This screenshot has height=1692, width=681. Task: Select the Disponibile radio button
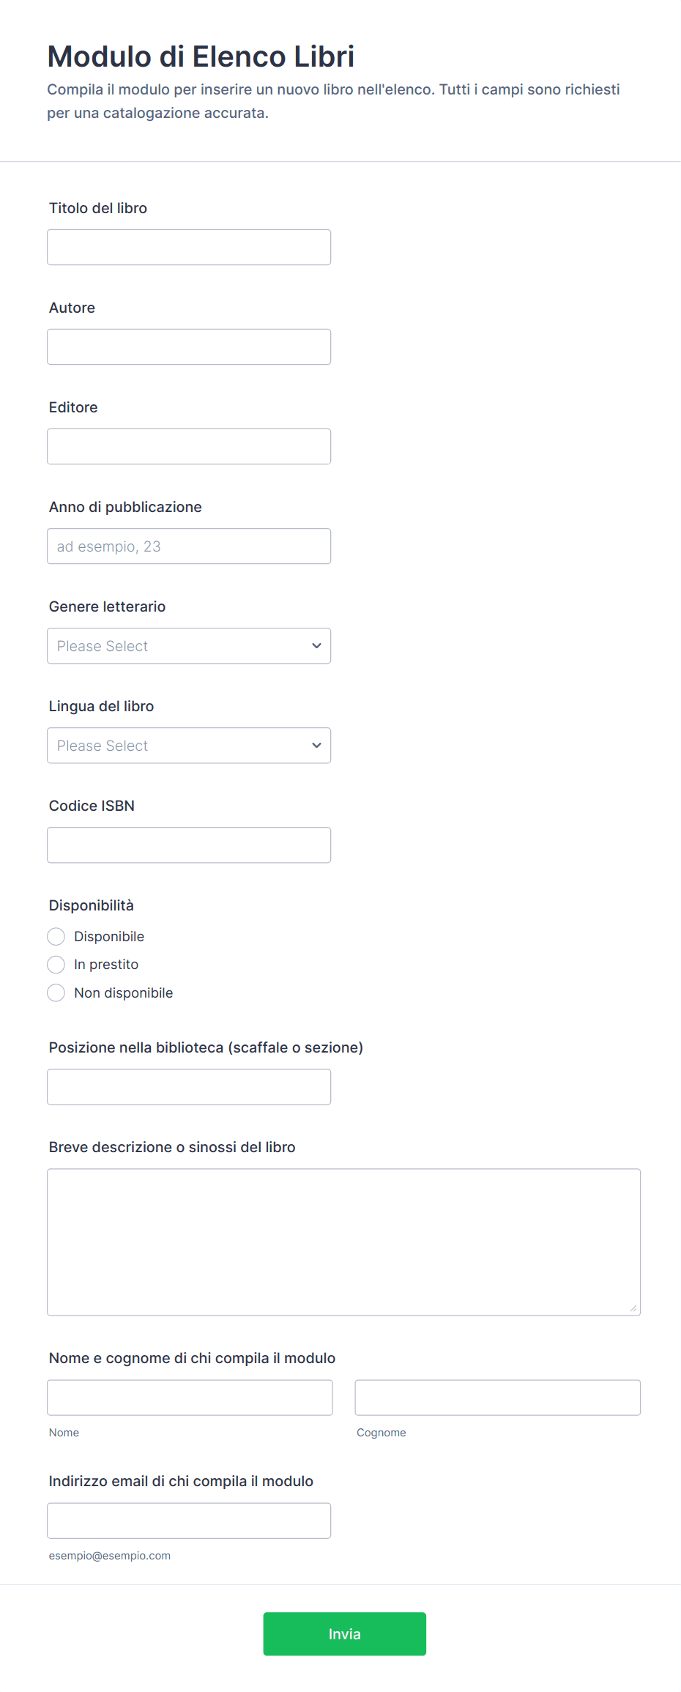point(56,937)
